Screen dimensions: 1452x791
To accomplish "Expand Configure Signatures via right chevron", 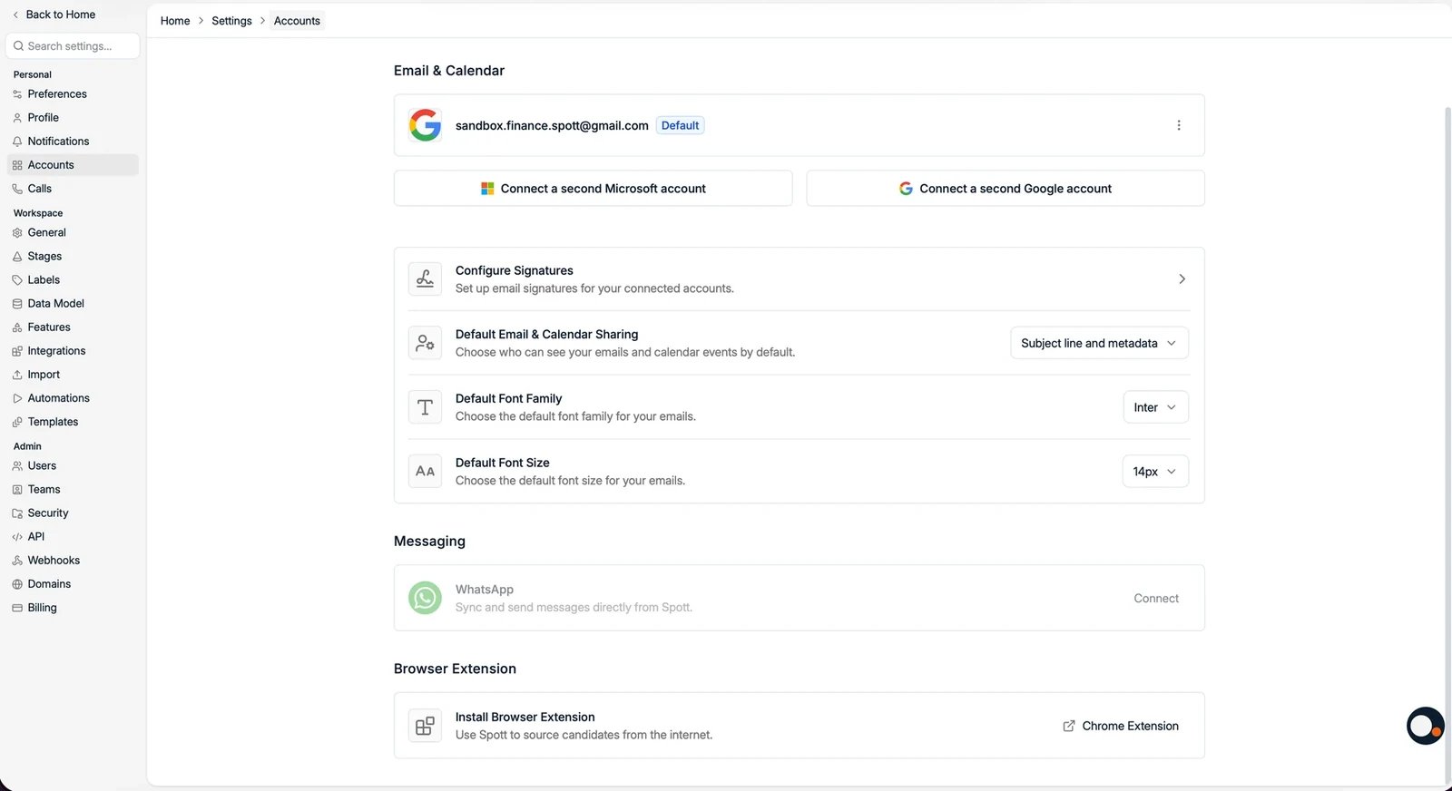I will 1182,279.
